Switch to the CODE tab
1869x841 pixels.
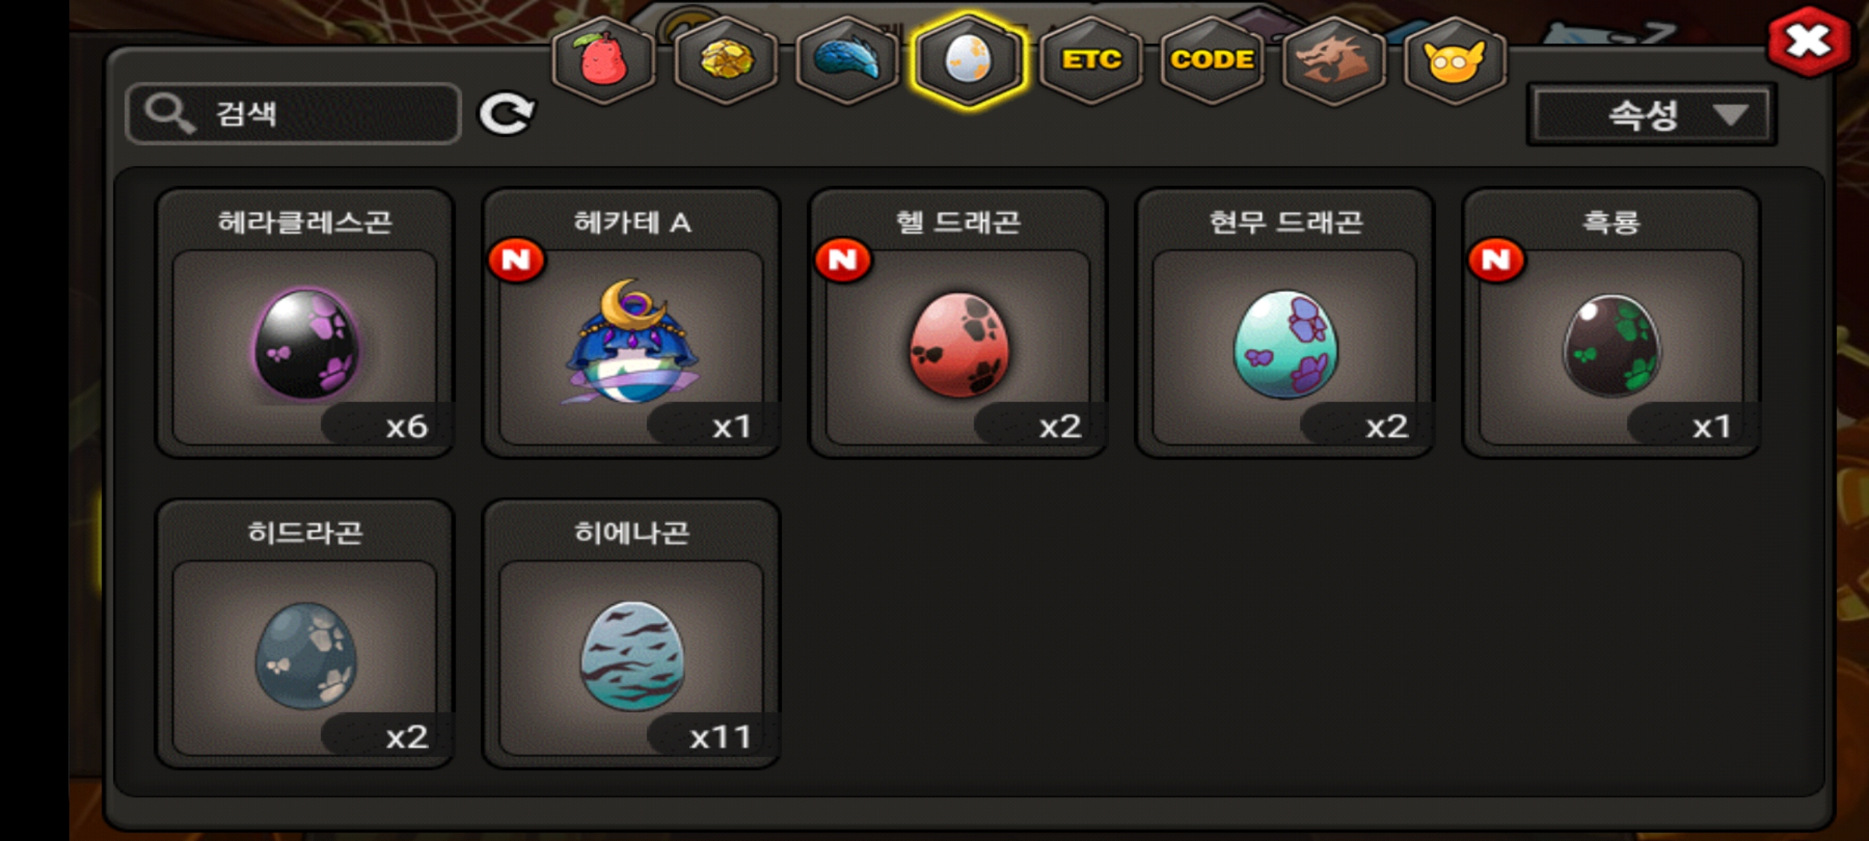tap(1212, 60)
